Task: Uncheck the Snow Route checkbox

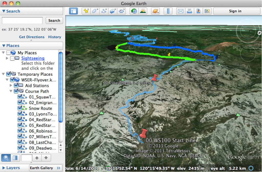Action: click(20, 108)
